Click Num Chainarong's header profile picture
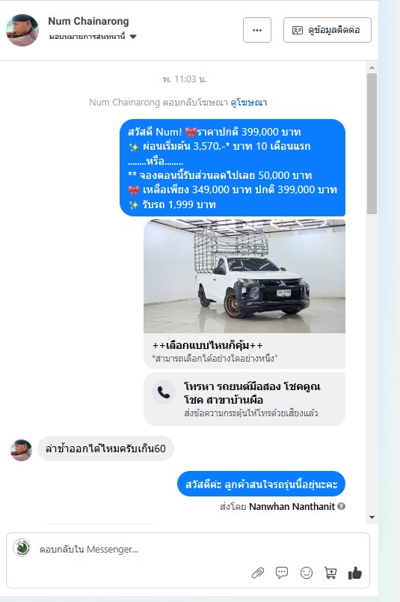 pos(22,30)
